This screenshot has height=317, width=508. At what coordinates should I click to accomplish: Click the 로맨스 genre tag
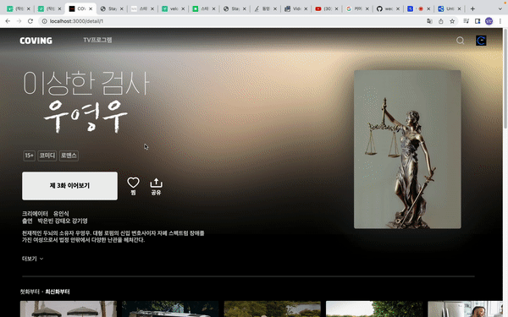tap(69, 156)
